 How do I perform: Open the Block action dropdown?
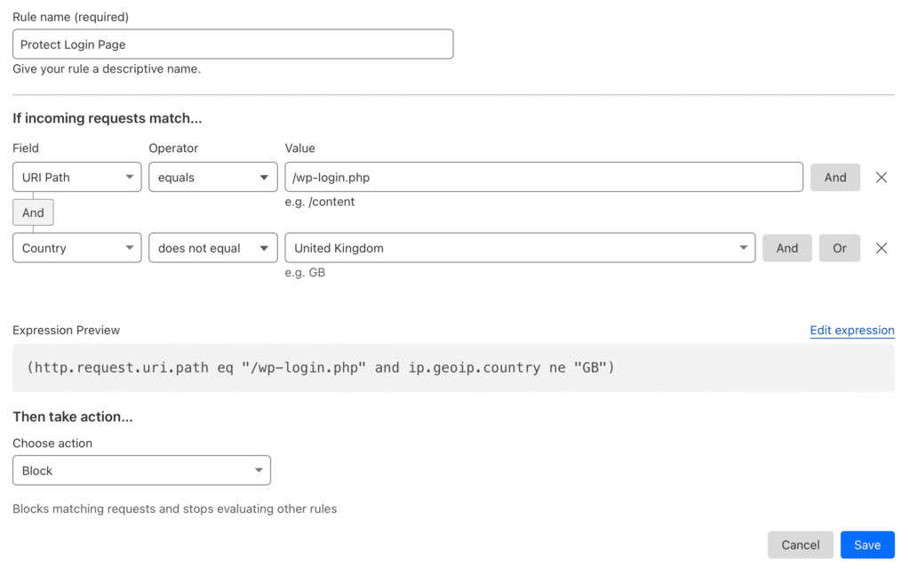141,470
